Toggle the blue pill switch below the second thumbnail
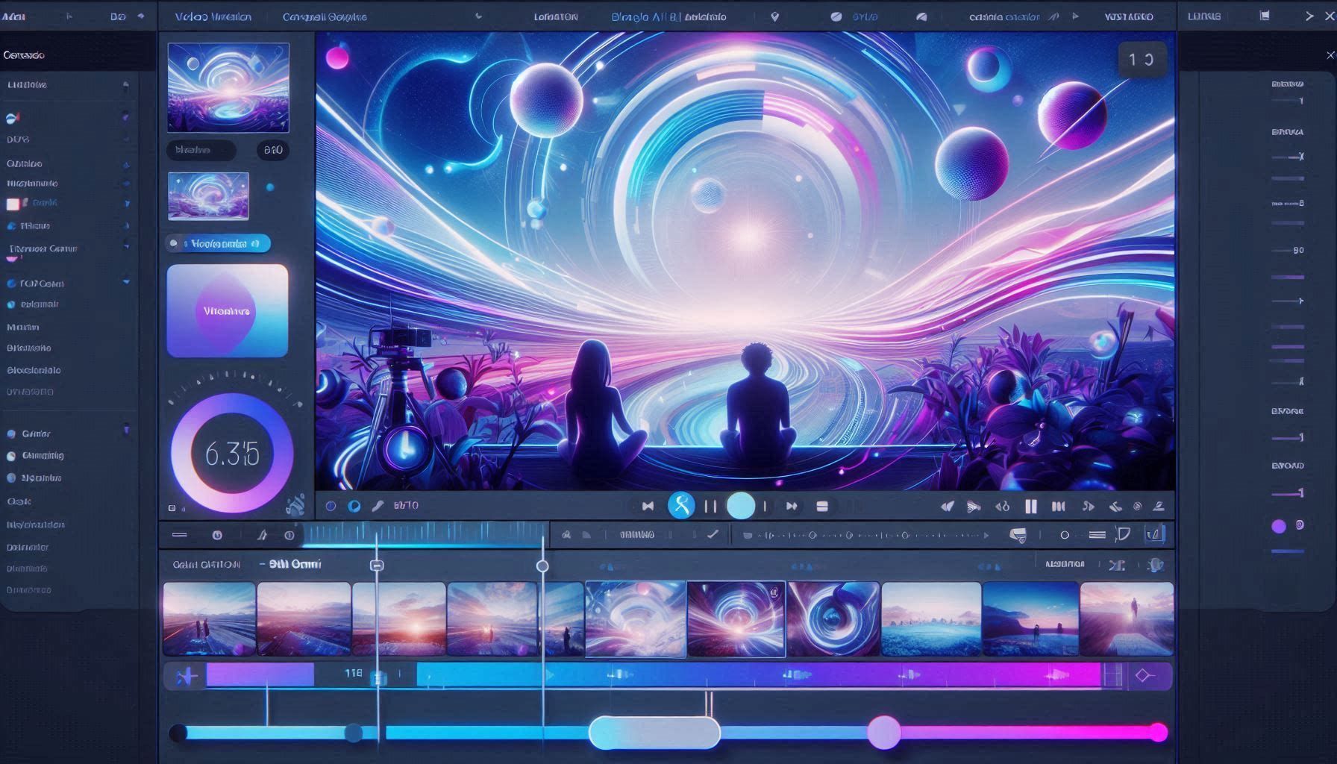The height and width of the screenshot is (764, 1337). tap(218, 243)
